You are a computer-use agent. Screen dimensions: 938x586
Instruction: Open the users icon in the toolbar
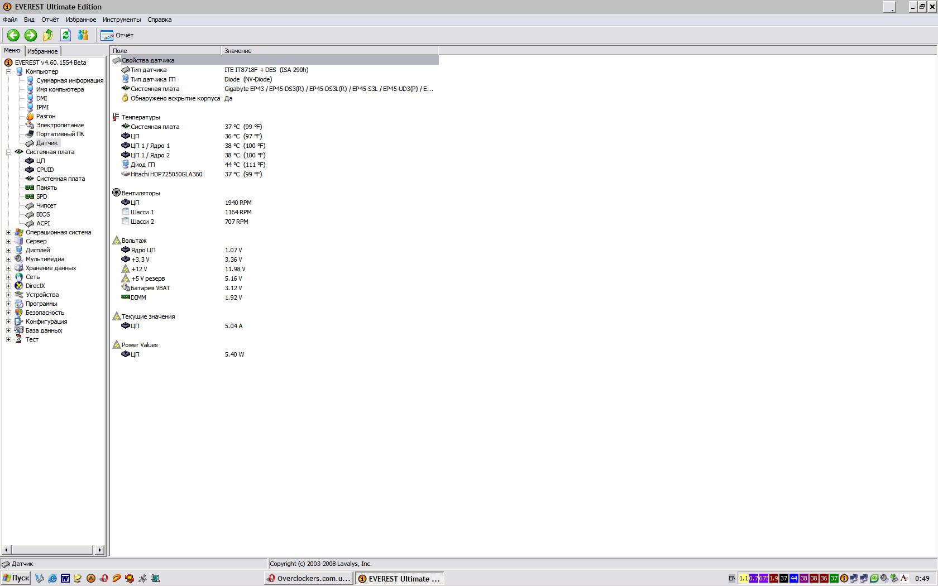pos(83,35)
